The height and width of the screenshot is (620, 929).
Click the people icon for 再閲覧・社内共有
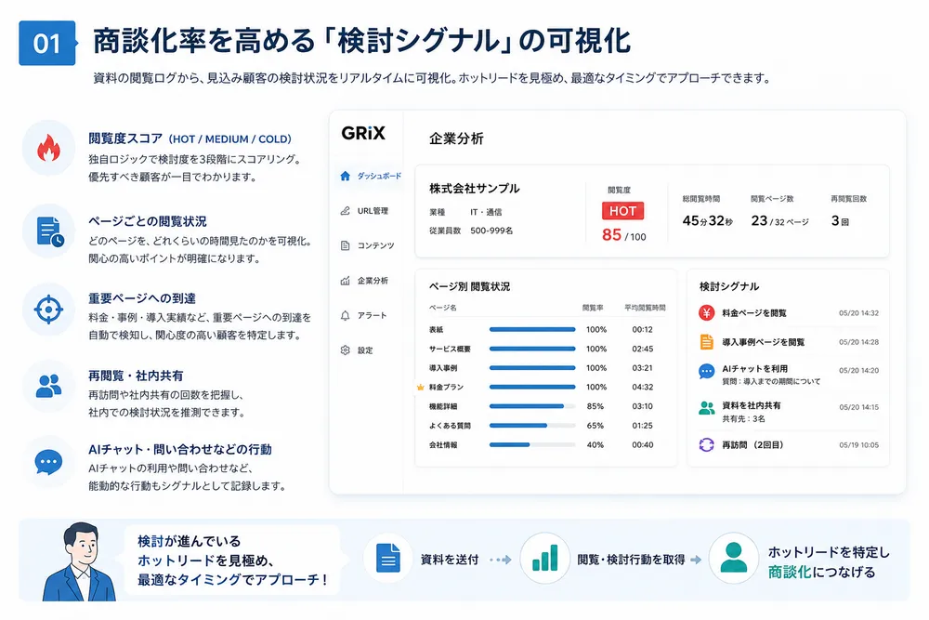[48, 386]
